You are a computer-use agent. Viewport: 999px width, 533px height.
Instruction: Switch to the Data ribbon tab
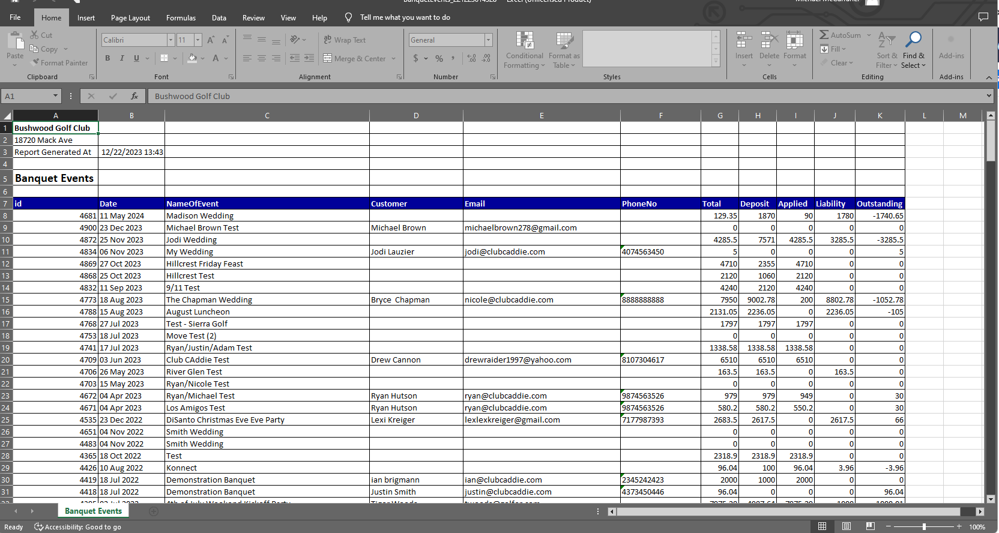219,18
